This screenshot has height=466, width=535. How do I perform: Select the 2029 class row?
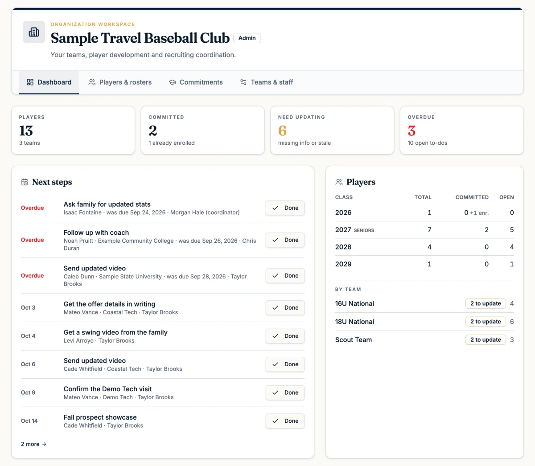[x=424, y=264]
